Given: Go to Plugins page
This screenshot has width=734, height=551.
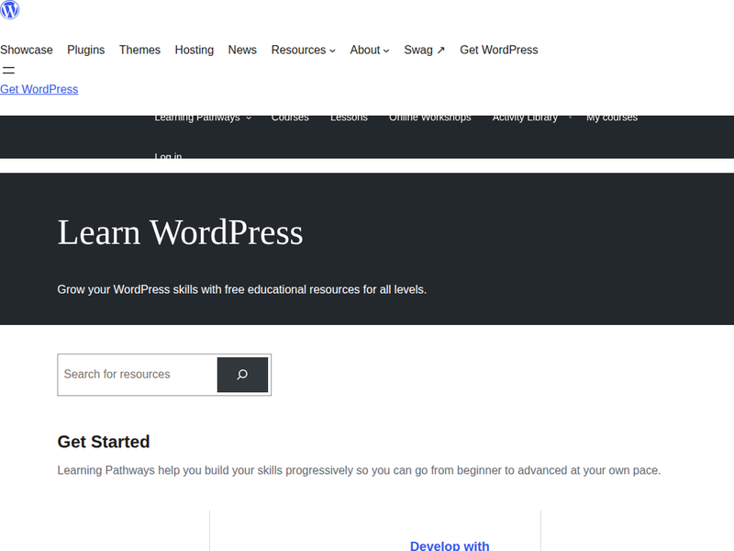Looking at the screenshot, I should 85,50.
